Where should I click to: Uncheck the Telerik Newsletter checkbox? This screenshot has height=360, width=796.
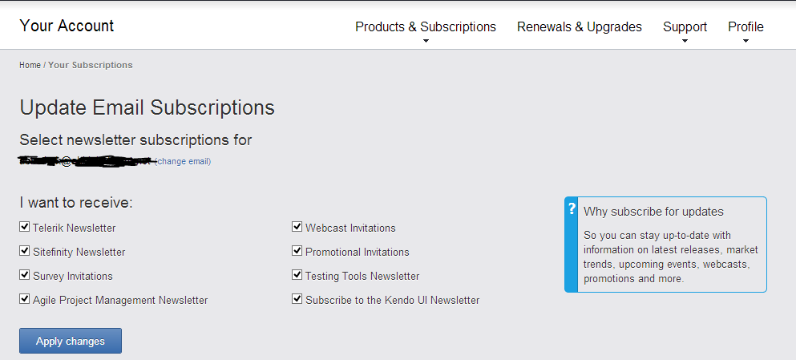[x=25, y=227]
